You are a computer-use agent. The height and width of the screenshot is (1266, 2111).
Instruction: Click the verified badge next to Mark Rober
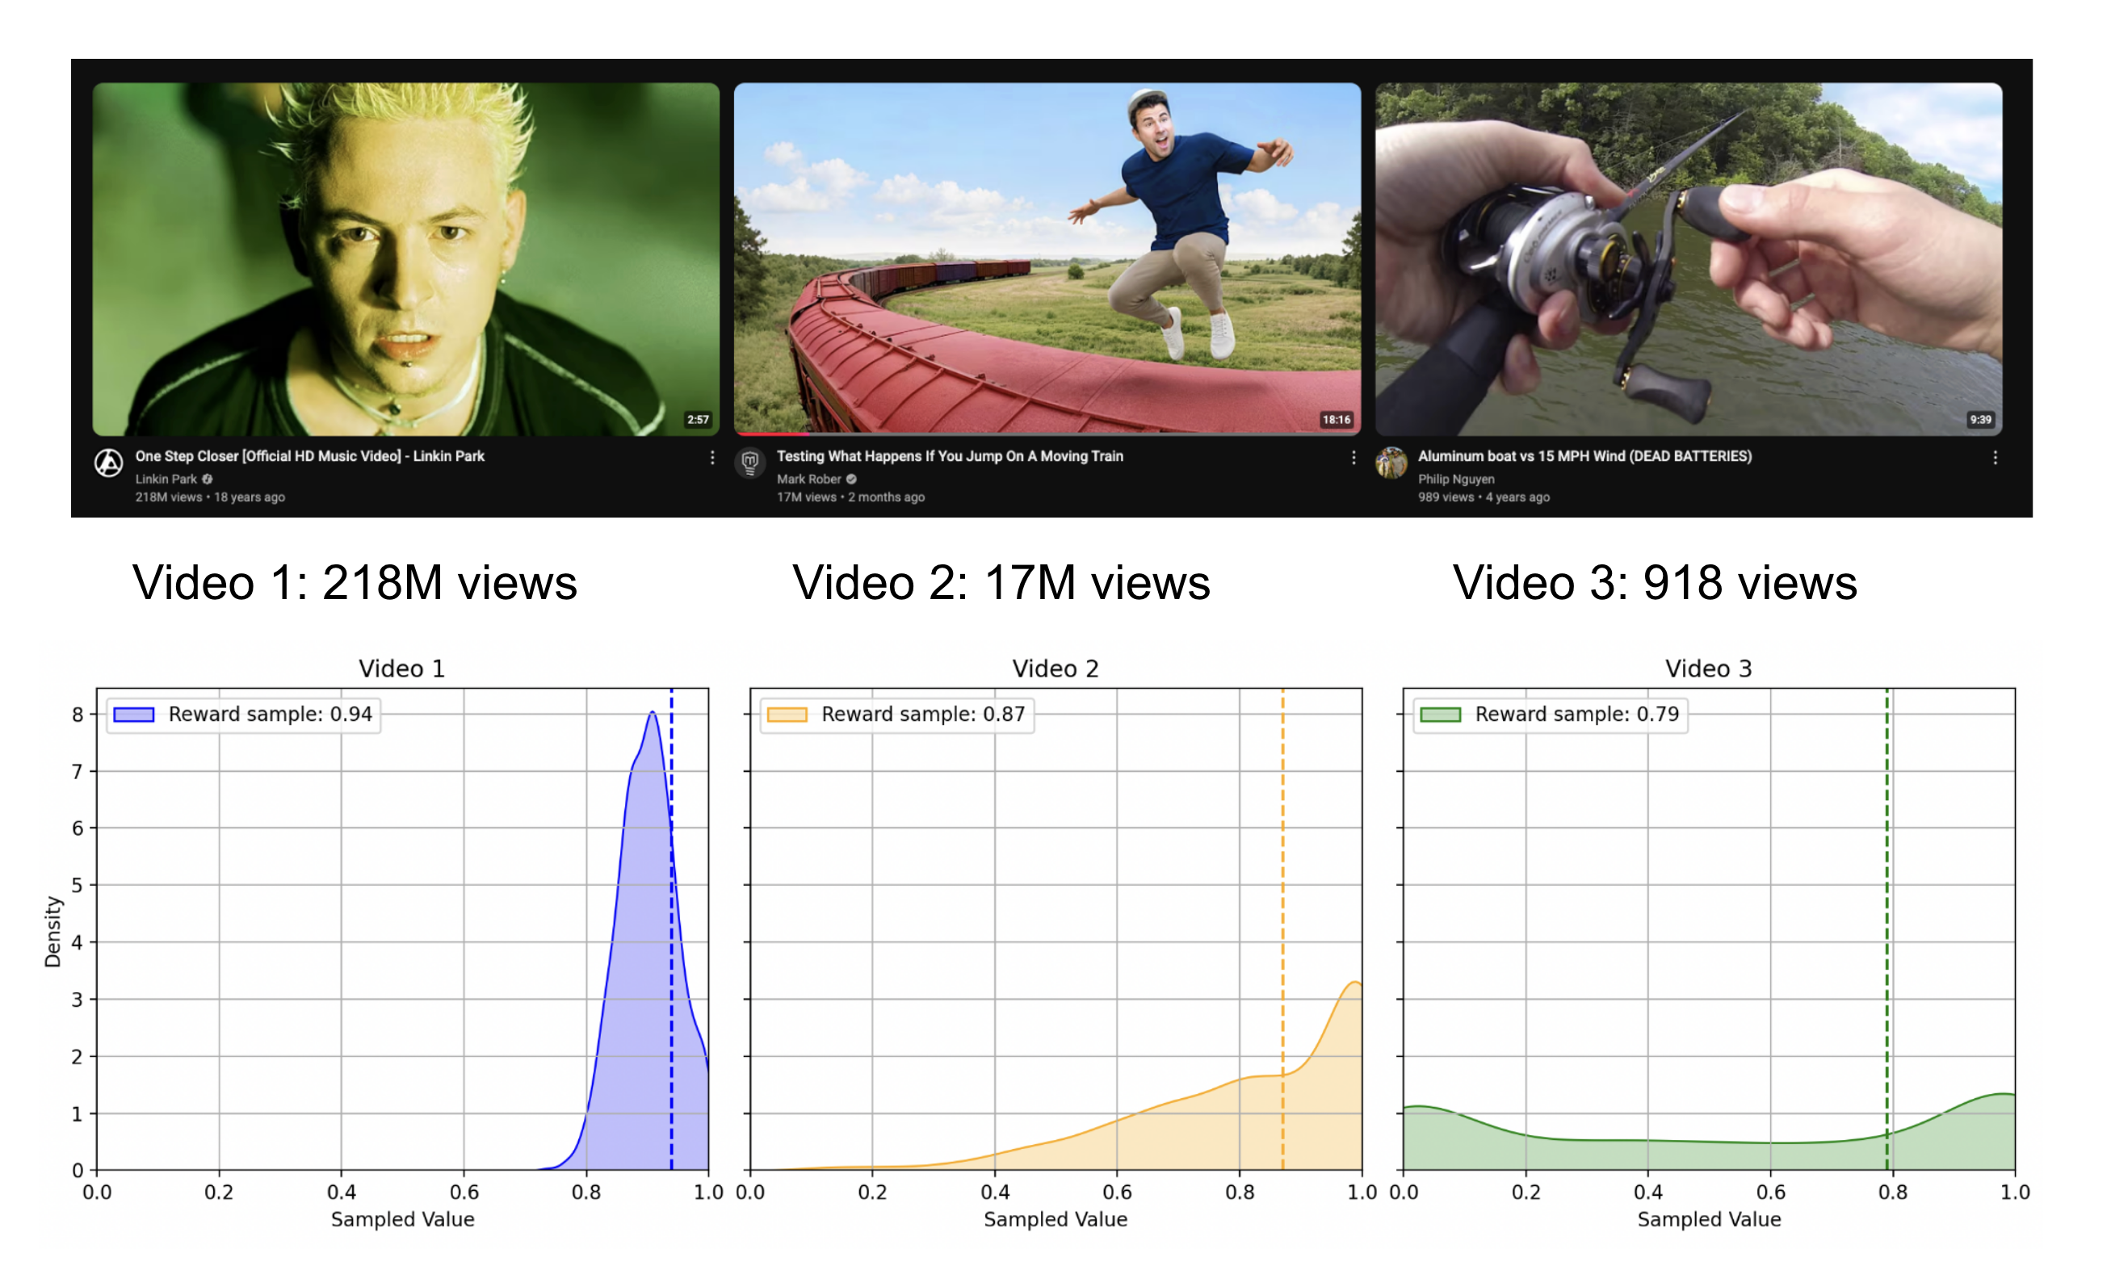pyautogui.click(x=850, y=480)
